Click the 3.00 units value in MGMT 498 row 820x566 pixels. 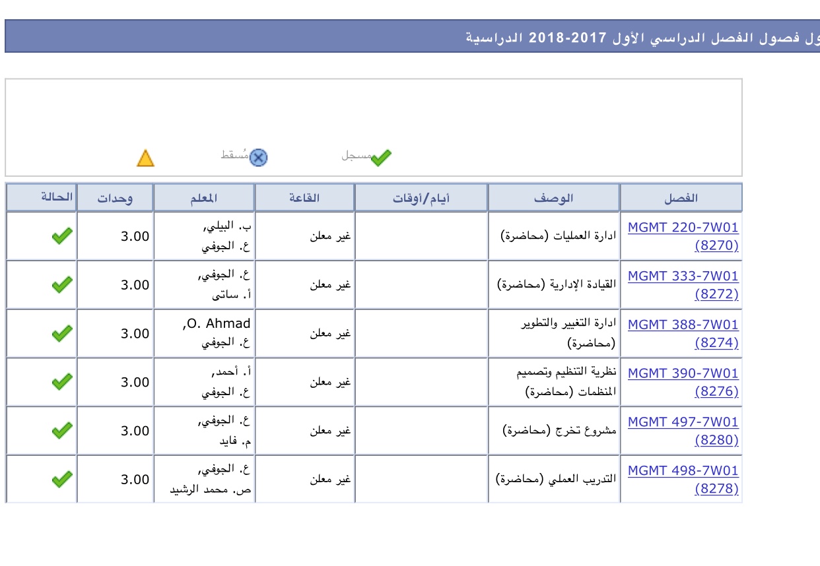pyautogui.click(x=135, y=480)
